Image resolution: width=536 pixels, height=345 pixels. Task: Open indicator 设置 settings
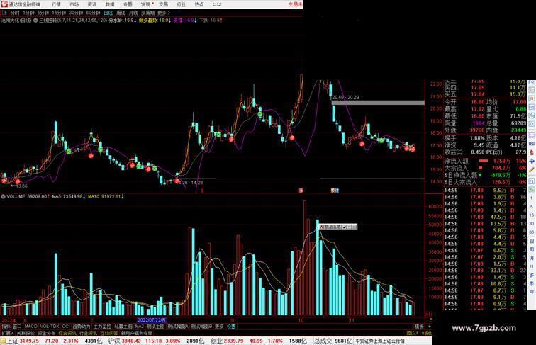pyautogui.click(x=231, y=326)
